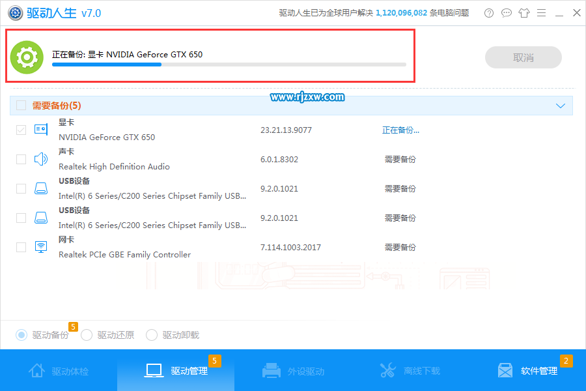
Task: Click the green gear backup status icon
Action: coord(27,57)
